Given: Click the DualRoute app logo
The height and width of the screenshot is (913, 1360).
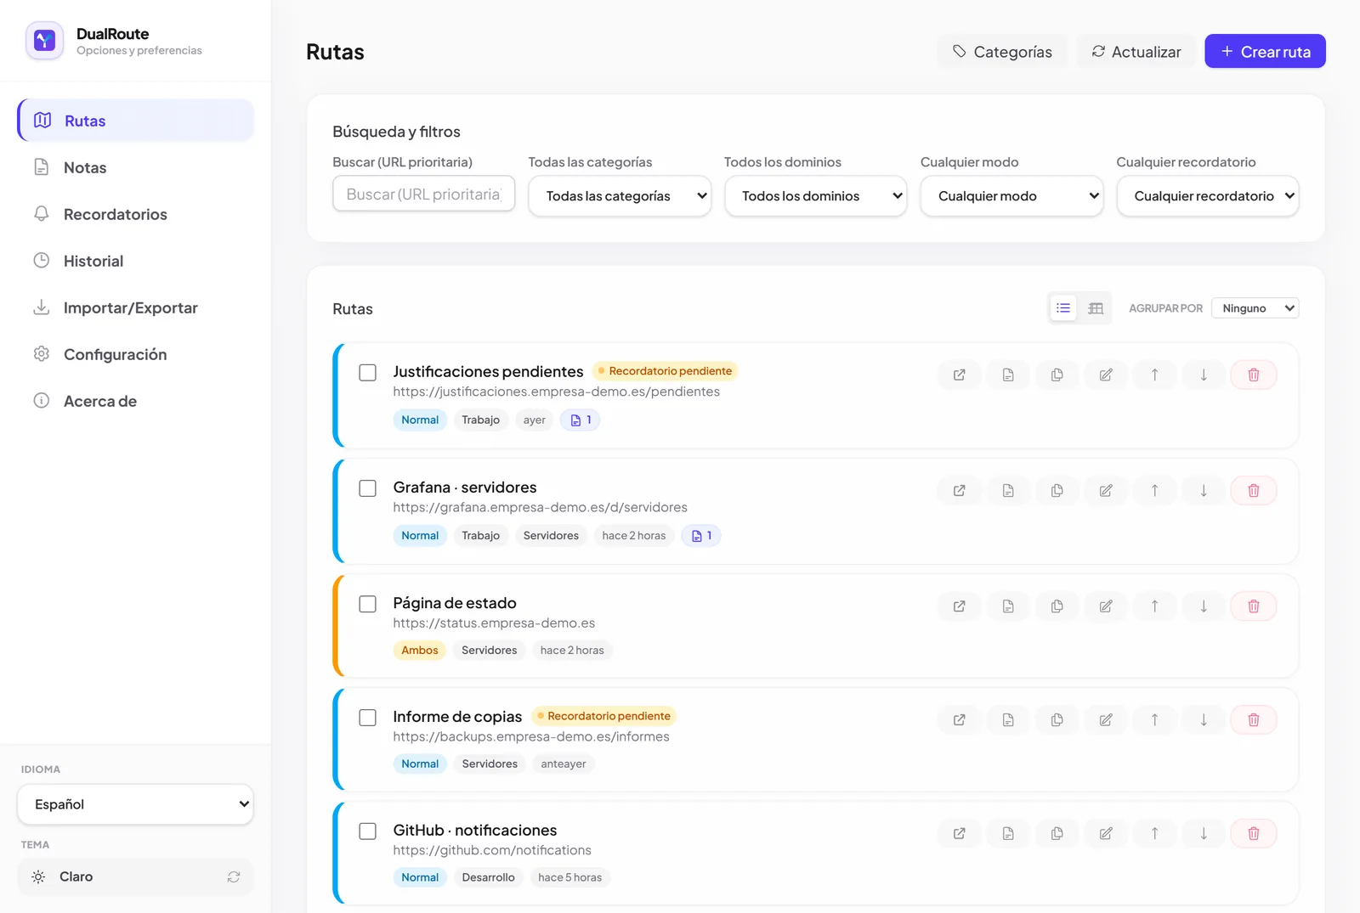Looking at the screenshot, I should point(44,41).
